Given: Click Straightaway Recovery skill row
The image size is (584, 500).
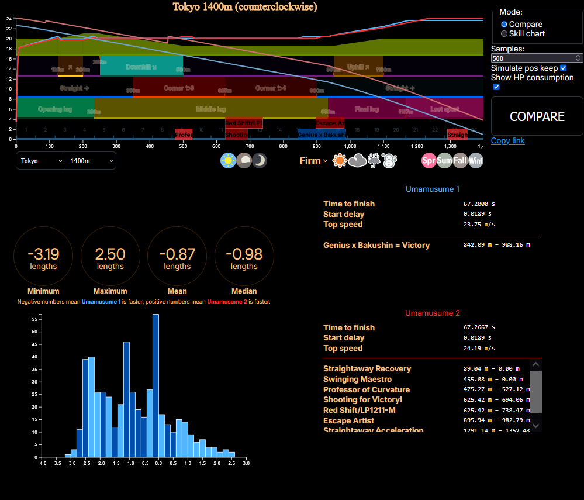Looking at the screenshot, I should (426, 368).
